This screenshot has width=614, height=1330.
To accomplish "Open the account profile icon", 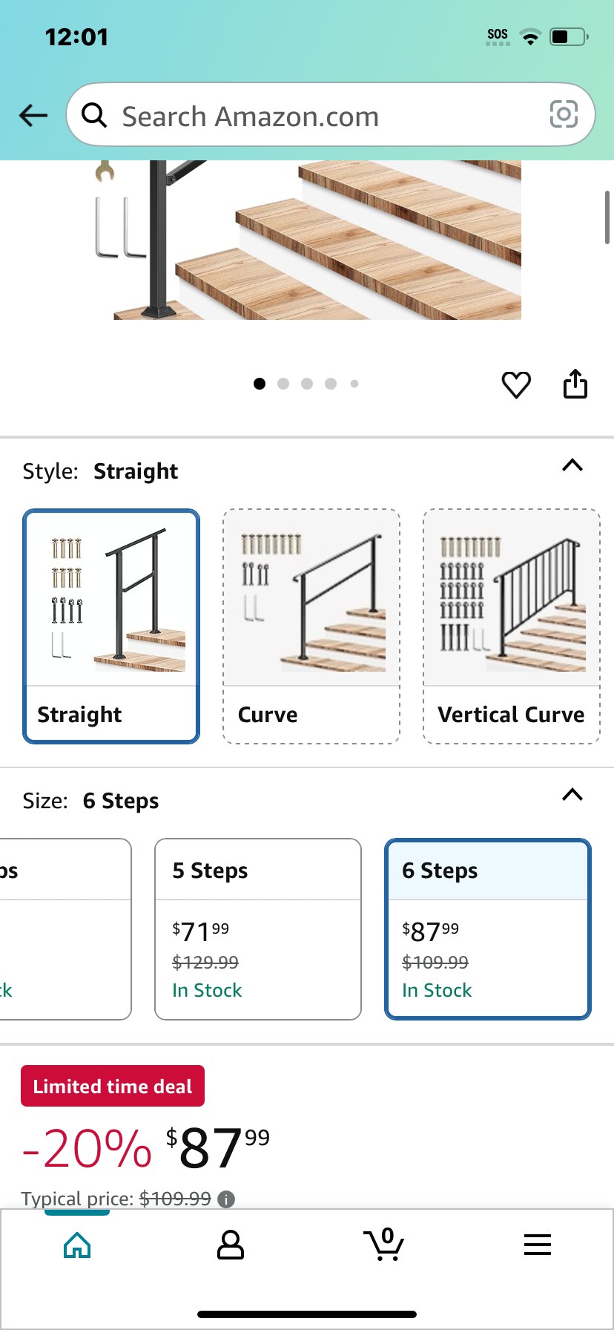I will 231,1245.
